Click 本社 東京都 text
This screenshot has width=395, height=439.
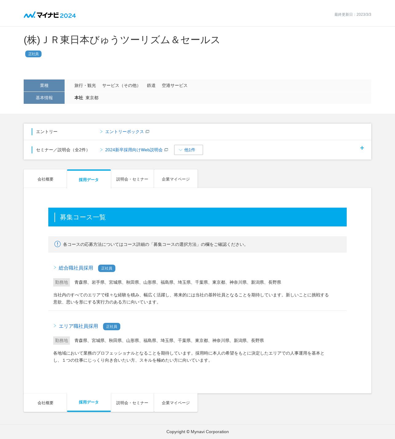point(86,98)
